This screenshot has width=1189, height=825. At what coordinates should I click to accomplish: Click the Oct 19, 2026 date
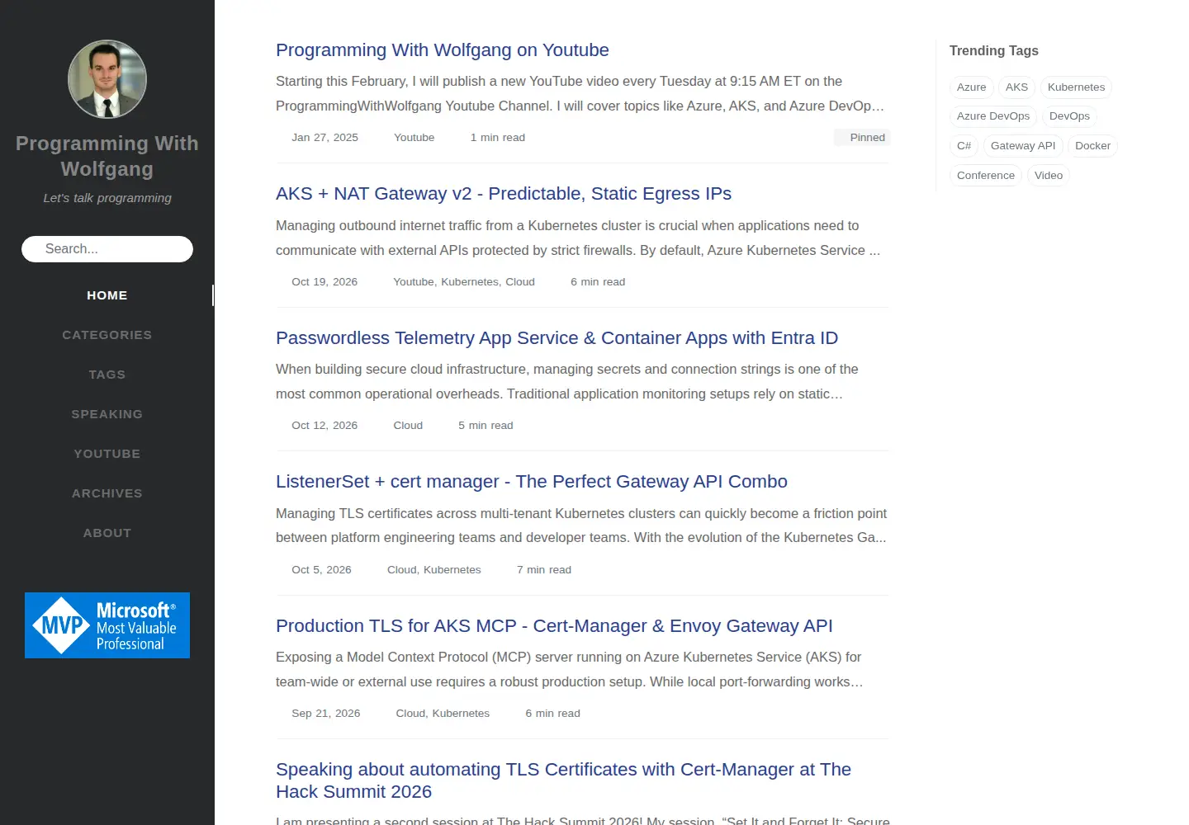pos(324,282)
